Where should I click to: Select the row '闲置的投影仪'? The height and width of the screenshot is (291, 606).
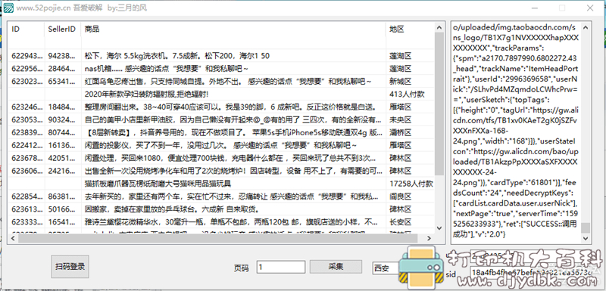221,145
